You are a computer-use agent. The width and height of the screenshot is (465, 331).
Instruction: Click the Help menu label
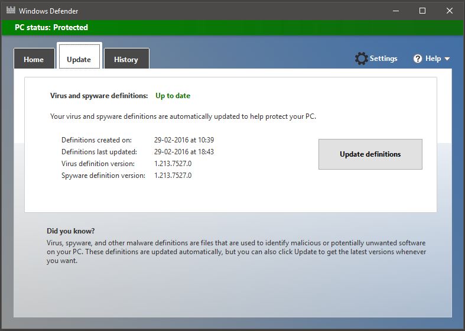point(433,59)
